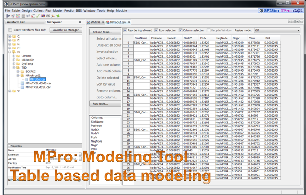Click the NegV column header

pos(236,38)
